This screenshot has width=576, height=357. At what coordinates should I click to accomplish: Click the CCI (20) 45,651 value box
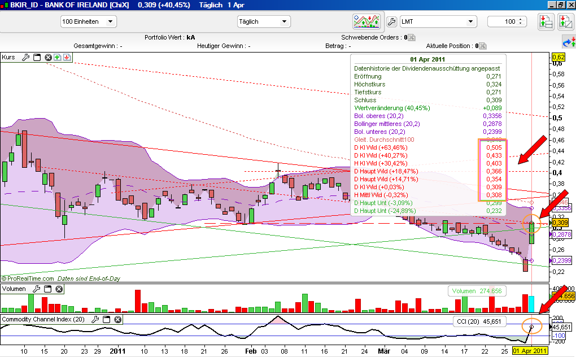click(x=479, y=321)
